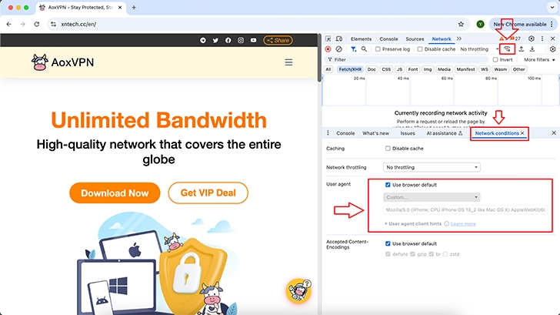Open the Console tab in top panel

[x=388, y=39]
